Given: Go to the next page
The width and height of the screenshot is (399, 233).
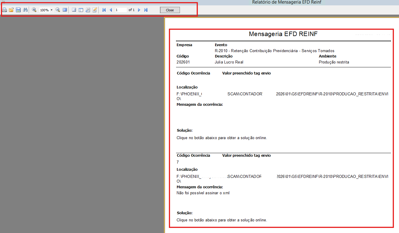Looking at the screenshot, I should [139, 10].
